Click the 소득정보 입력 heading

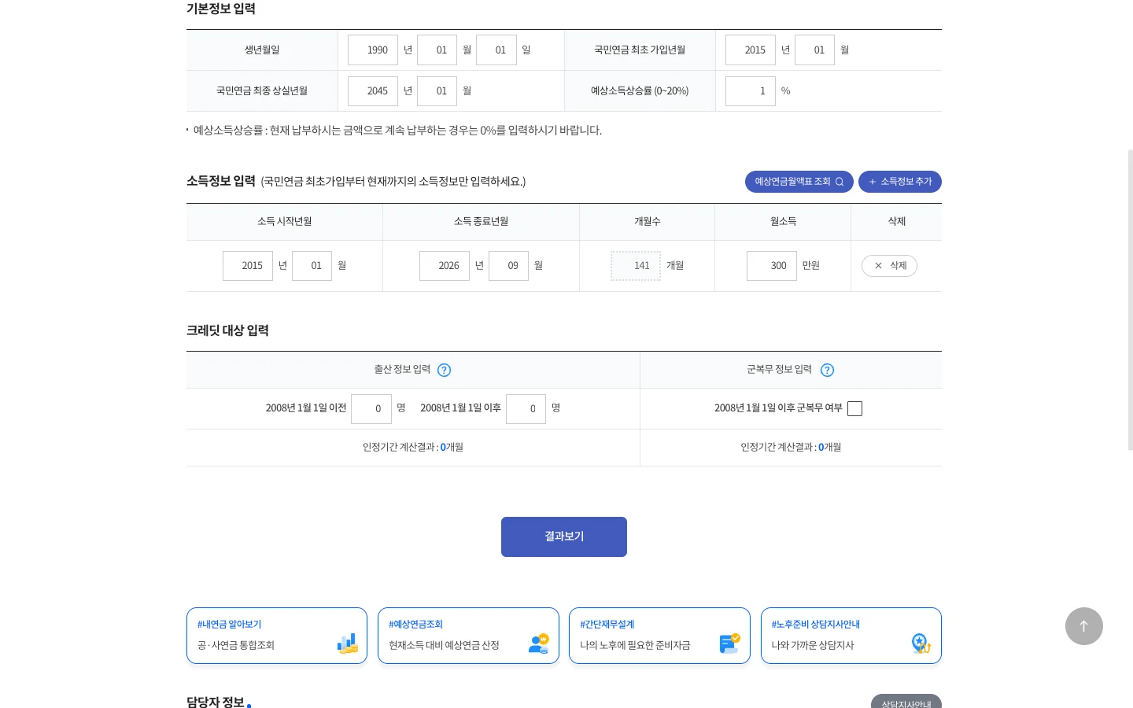click(x=221, y=181)
